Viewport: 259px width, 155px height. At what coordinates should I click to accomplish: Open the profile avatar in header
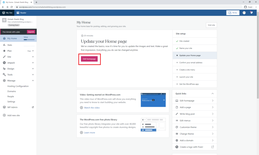click(x=244, y=13)
